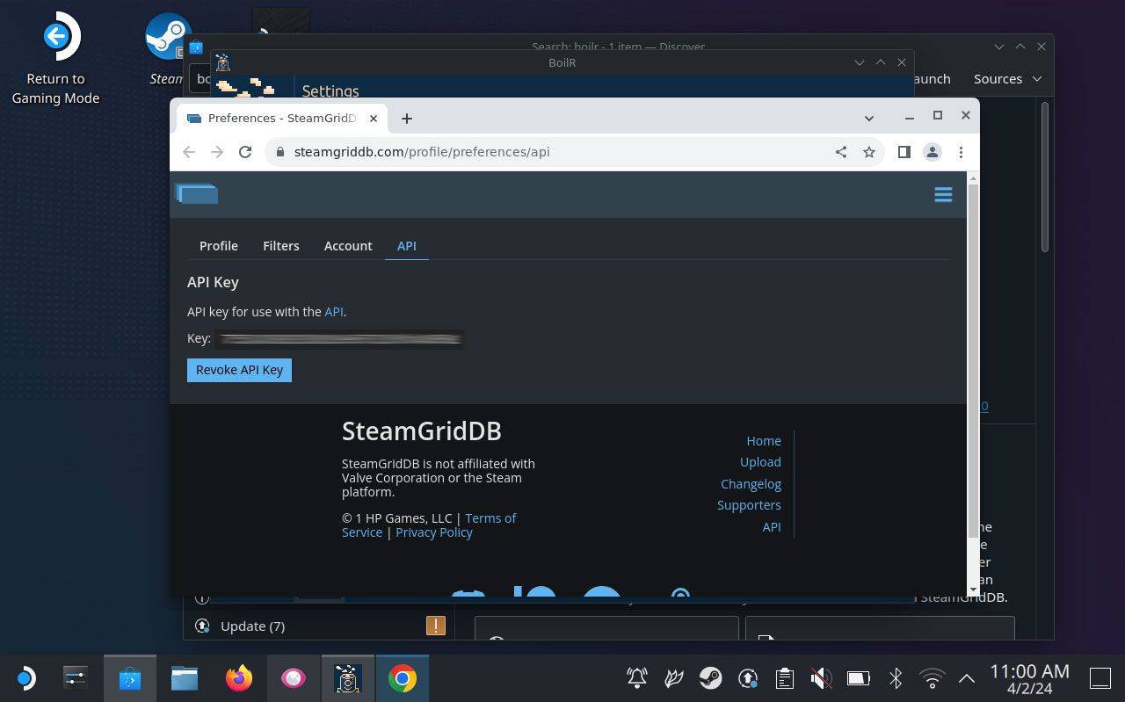Image resolution: width=1125 pixels, height=702 pixels.
Task: Select the API preferences tab
Action: 406,246
